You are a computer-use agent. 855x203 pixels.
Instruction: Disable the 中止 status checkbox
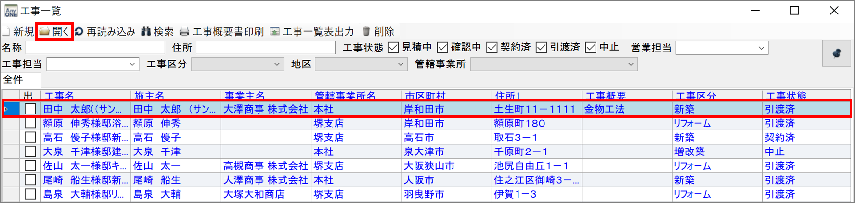coord(591,47)
